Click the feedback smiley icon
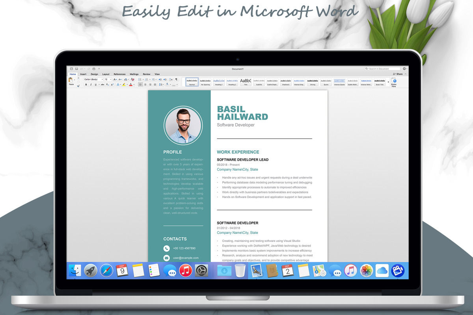Screen dimensions: 473x315 tap(404, 69)
